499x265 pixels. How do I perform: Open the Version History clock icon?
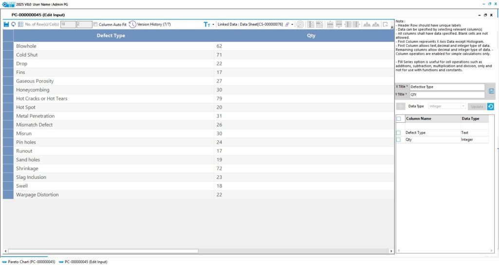tap(133, 24)
